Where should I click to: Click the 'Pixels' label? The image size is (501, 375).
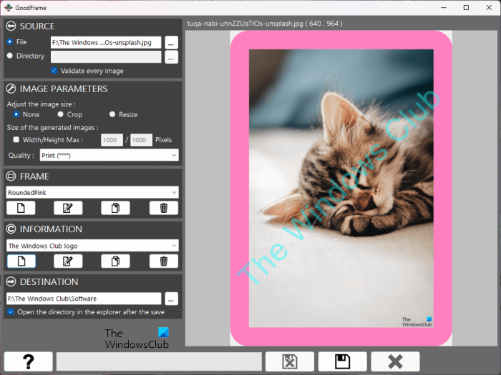(164, 140)
